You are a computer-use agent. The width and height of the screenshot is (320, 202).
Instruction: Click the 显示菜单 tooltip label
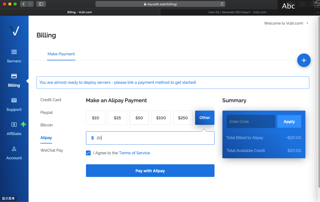(x=8, y=199)
